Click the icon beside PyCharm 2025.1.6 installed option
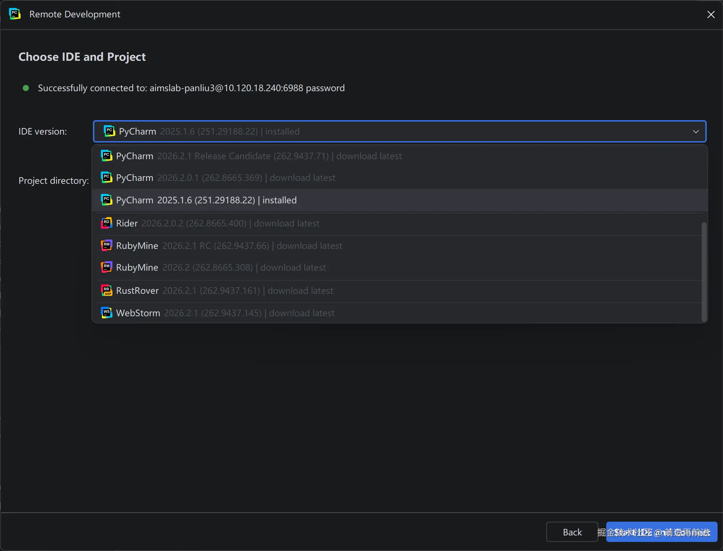This screenshot has height=551, width=723. point(106,200)
